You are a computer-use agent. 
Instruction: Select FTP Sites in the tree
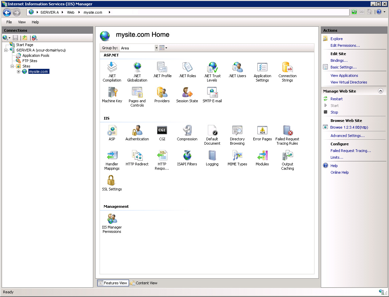(x=30, y=61)
